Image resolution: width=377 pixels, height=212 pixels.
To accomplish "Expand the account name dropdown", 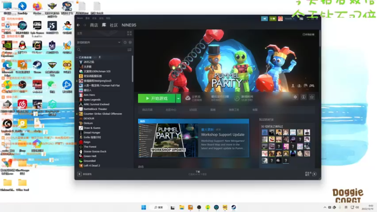I will [289, 18].
